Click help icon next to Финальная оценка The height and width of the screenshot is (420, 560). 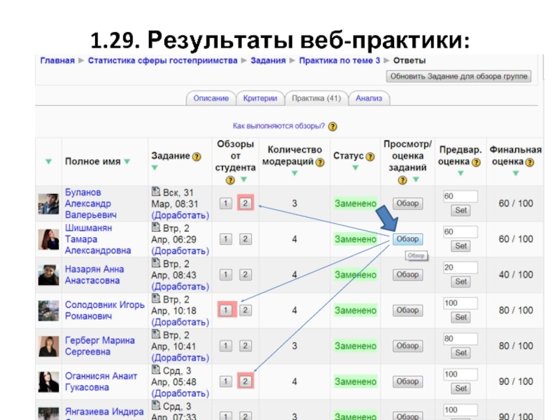point(529,162)
